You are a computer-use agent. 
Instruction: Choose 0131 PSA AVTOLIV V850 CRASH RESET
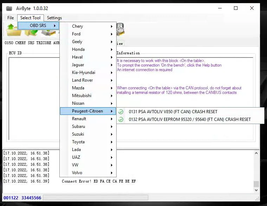pos(173,112)
